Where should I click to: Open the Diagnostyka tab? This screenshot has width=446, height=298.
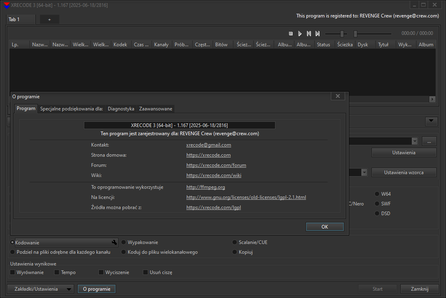(x=121, y=109)
